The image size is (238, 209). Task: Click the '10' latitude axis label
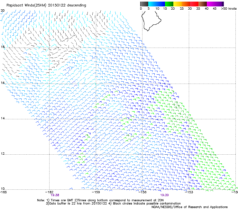(3, 189)
